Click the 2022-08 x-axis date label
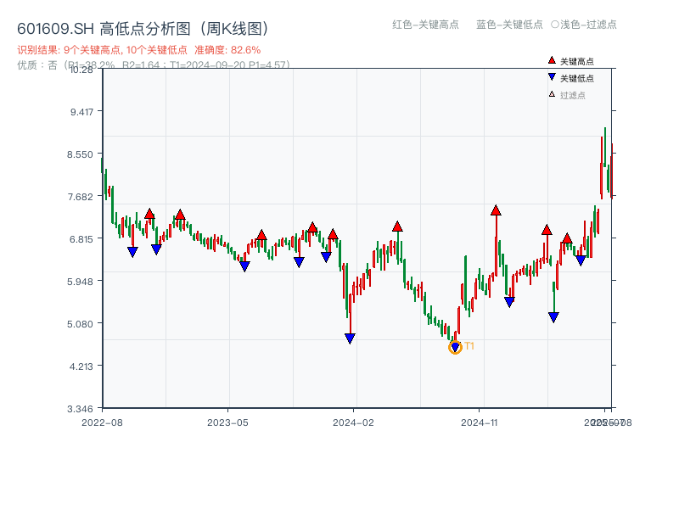This screenshot has height=509, width=679. click(102, 422)
